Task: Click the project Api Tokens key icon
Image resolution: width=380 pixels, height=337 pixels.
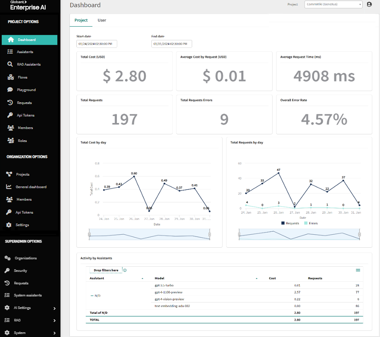Action: coord(10,115)
